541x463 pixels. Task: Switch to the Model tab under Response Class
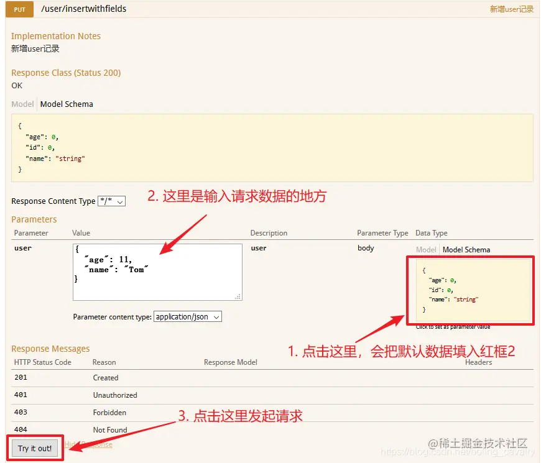[x=22, y=104]
